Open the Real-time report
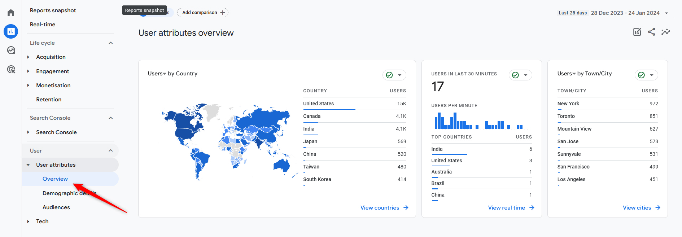 click(43, 25)
